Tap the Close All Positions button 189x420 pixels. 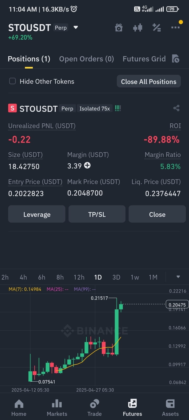[149, 82]
